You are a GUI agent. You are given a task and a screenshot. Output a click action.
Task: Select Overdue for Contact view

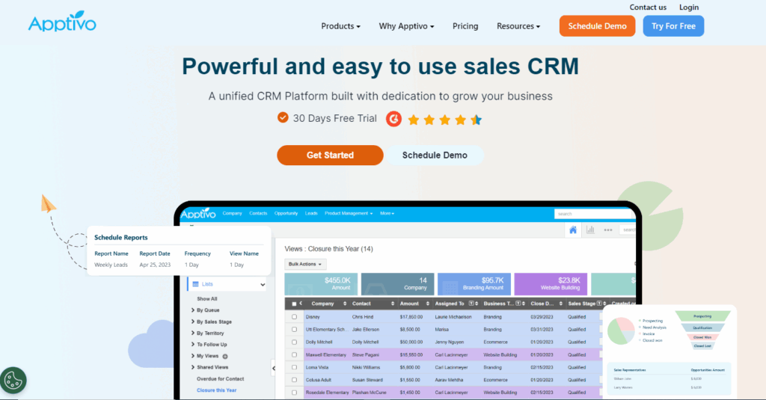pos(221,379)
